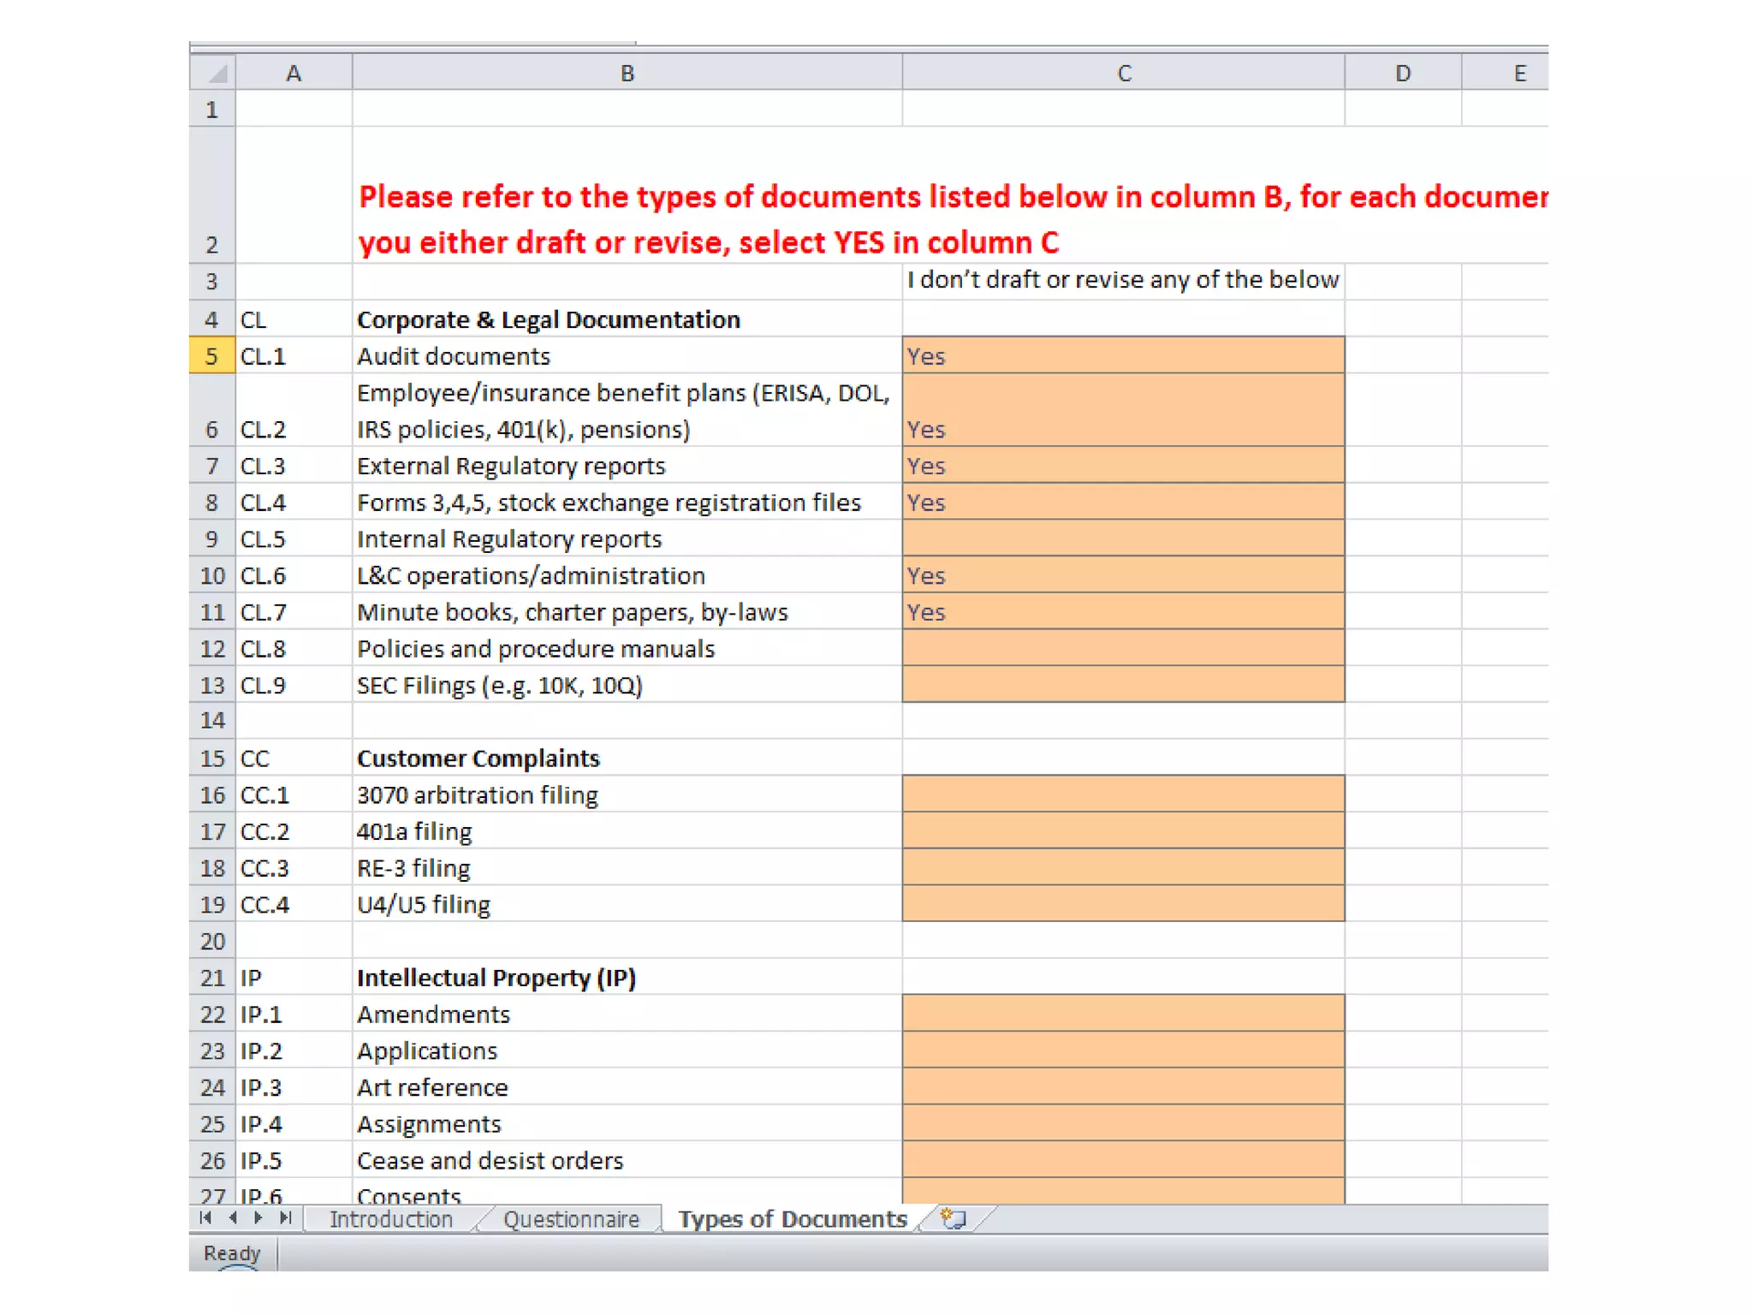
Task: Click the 3070 arbitration filing answer cell
Action: pyautogui.click(x=1123, y=794)
